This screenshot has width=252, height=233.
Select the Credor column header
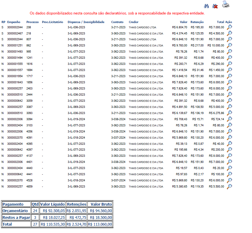pos(134,22)
